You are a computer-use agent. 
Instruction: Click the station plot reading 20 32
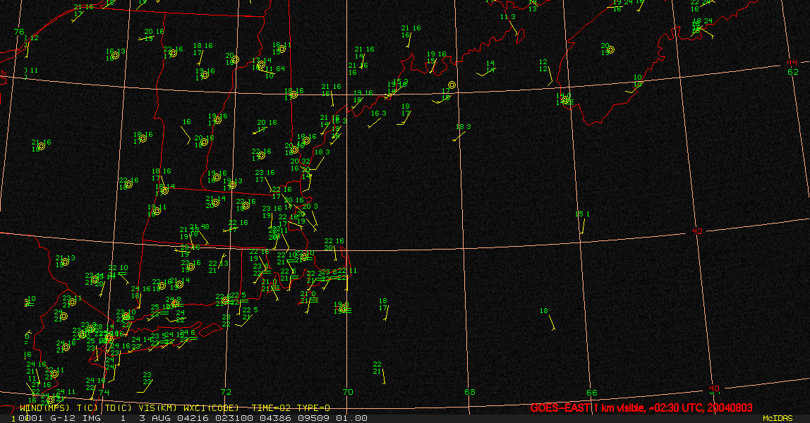coord(300,161)
